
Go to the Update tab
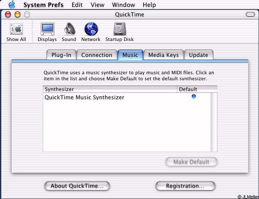tap(198, 55)
